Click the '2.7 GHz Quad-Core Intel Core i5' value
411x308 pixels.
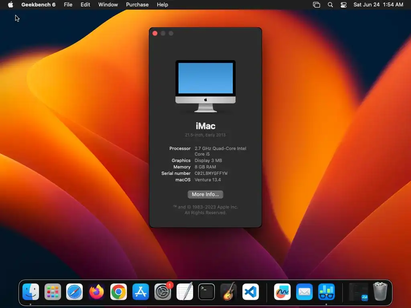pyautogui.click(x=220, y=151)
